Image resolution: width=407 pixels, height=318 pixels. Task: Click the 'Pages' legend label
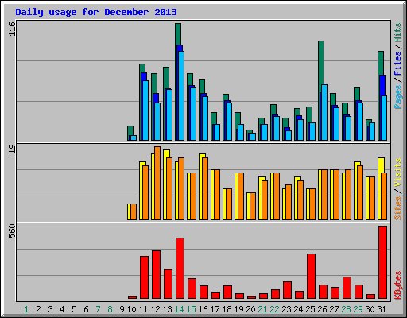(398, 97)
